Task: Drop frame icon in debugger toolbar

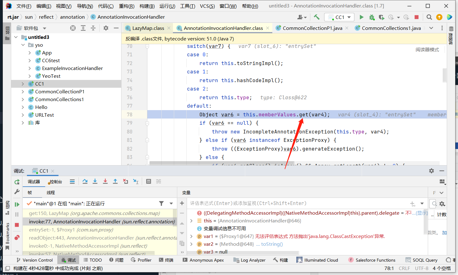Action: click(126, 181)
